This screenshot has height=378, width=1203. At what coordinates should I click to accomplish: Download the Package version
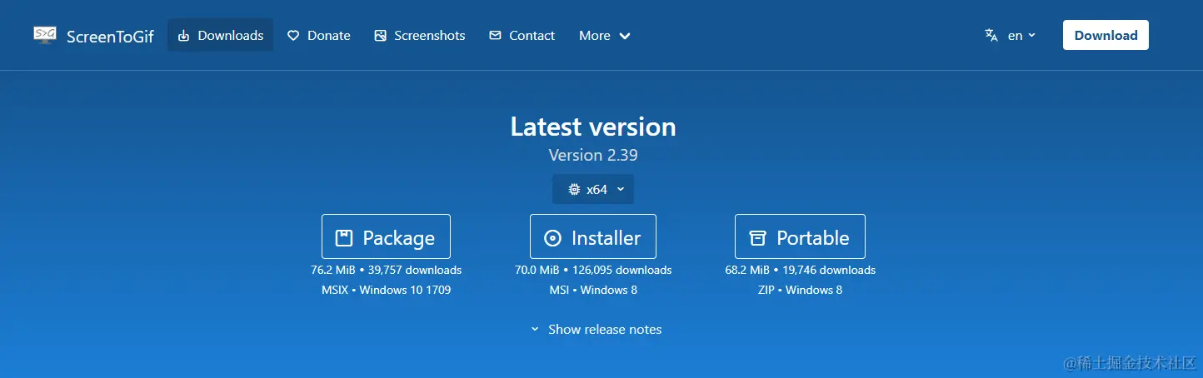click(x=386, y=236)
